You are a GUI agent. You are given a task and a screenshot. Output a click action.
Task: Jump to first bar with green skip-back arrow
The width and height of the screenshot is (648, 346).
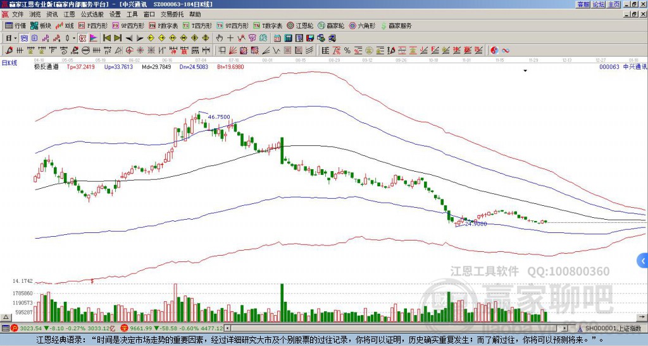pos(106,39)
